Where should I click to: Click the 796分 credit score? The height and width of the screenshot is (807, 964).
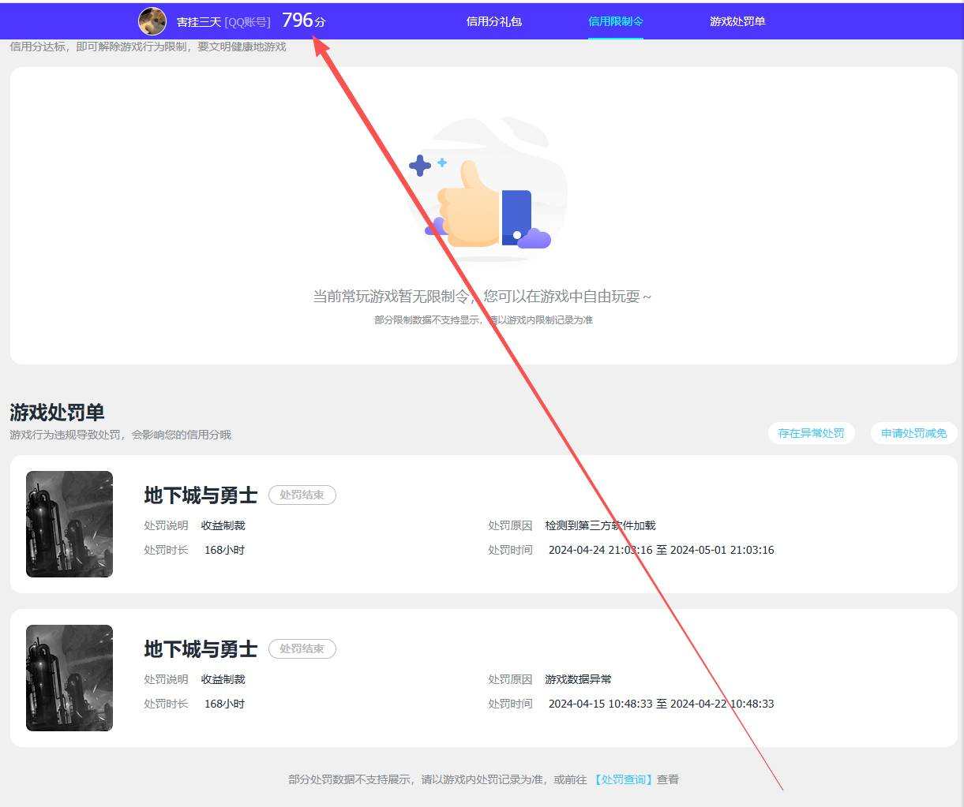(x=304, y=21)
